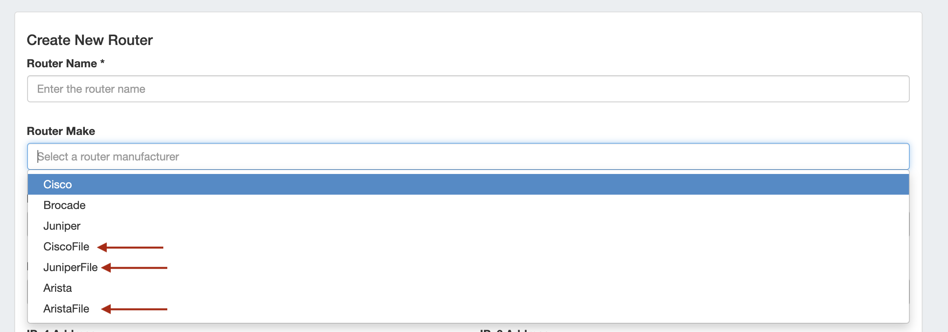This screenshot has width=948, height=332.
Task: Focus the Router Make manufacturer combo box
Action: (x=468, y=156)
